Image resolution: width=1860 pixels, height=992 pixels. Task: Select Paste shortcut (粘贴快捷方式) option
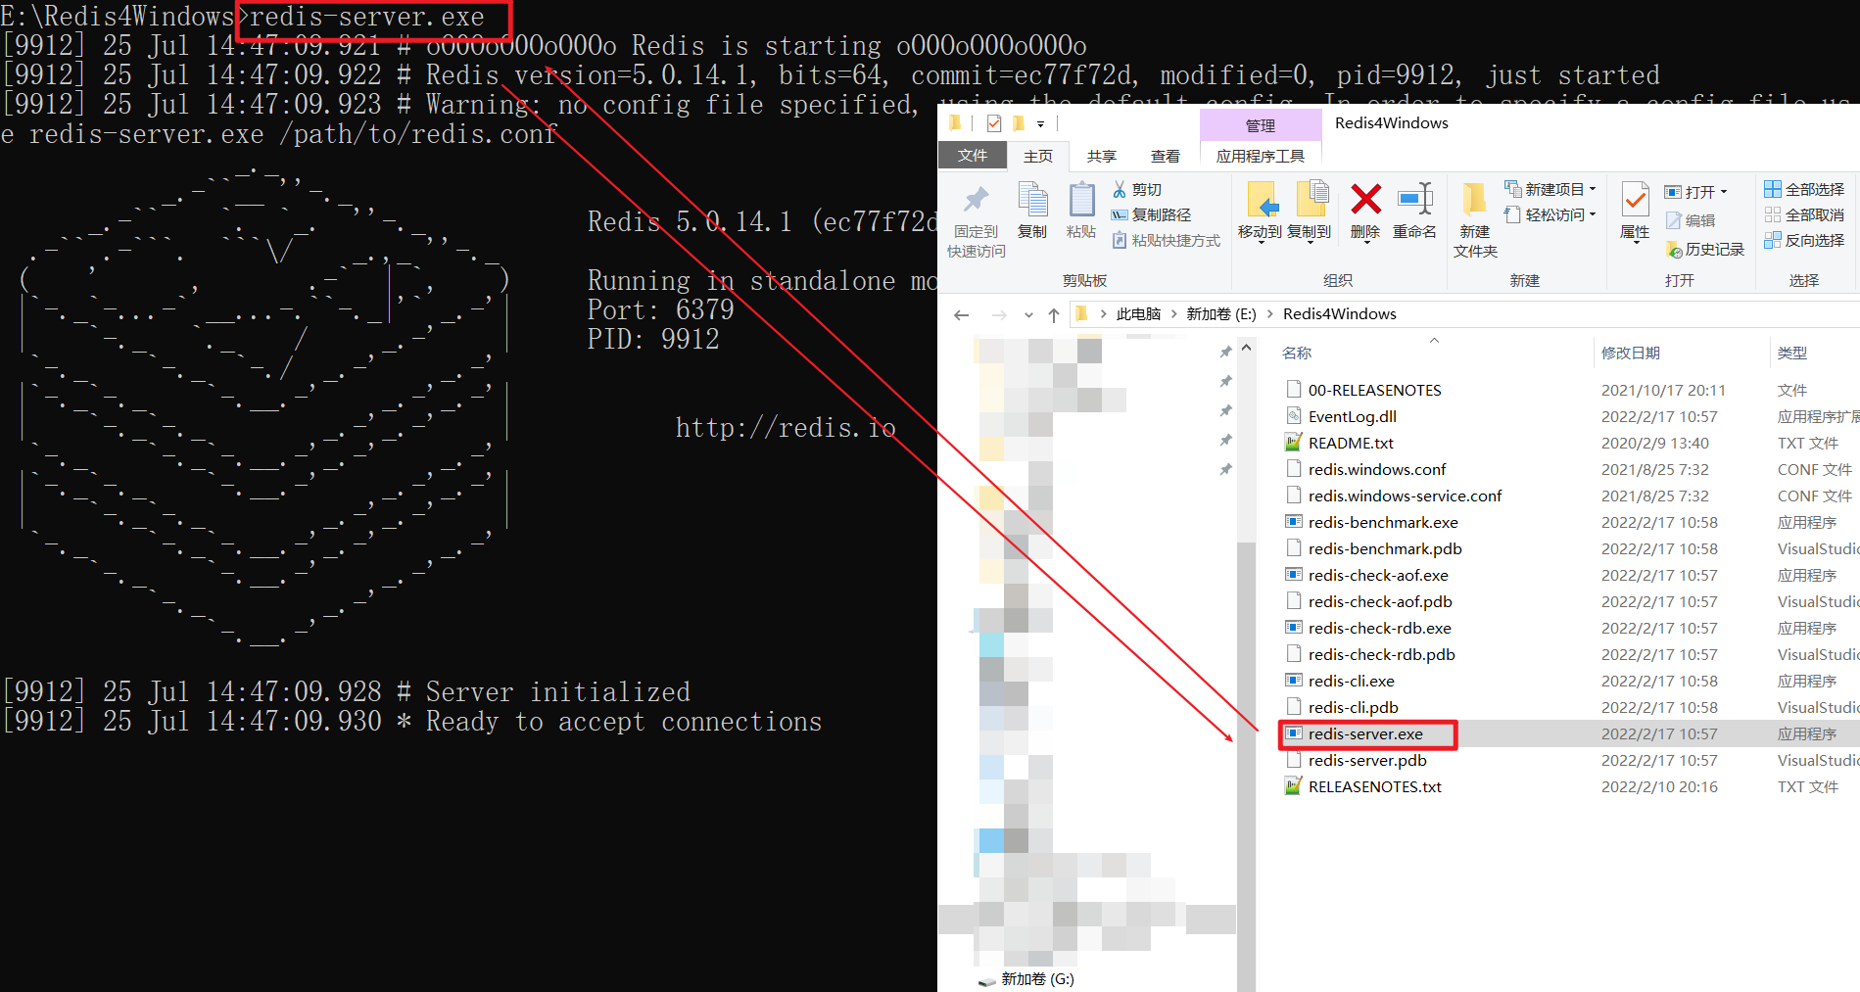click(x=1166, y=240)
